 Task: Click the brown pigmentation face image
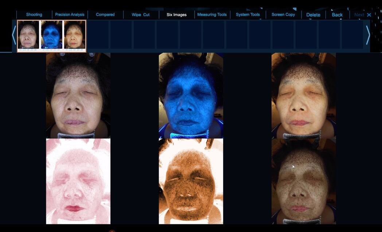[191, 181]
